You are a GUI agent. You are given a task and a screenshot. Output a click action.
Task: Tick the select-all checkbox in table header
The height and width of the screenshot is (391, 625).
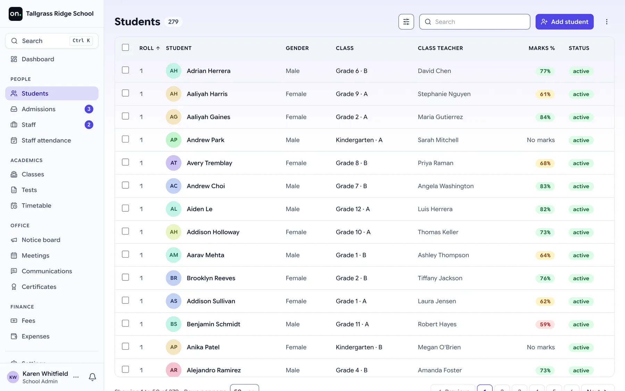[x=125, y=47]
